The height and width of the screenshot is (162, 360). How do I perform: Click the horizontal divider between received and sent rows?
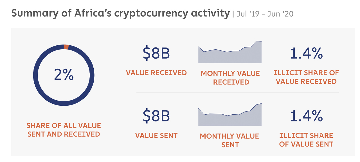238,92
